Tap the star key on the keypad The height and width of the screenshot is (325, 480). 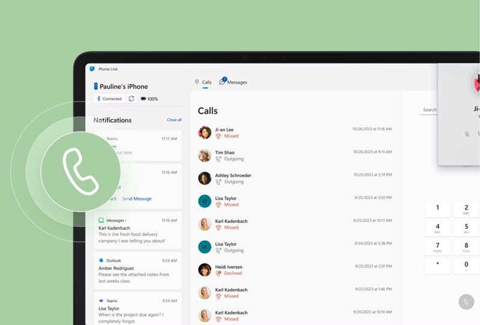tap(437, 266)
